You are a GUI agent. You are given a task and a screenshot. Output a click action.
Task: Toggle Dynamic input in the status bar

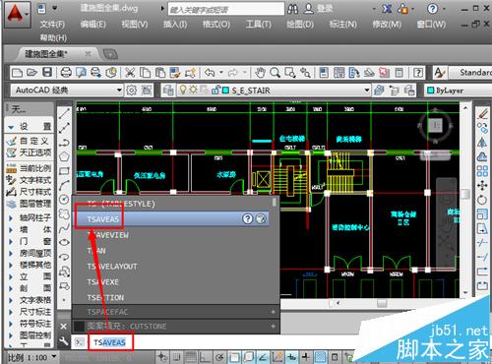(x=291, y=357)
